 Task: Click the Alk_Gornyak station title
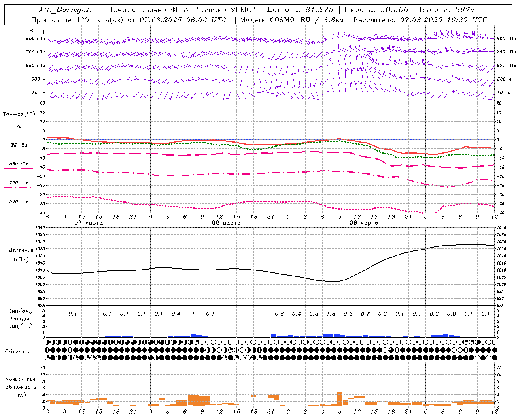(x=65, y=10)
